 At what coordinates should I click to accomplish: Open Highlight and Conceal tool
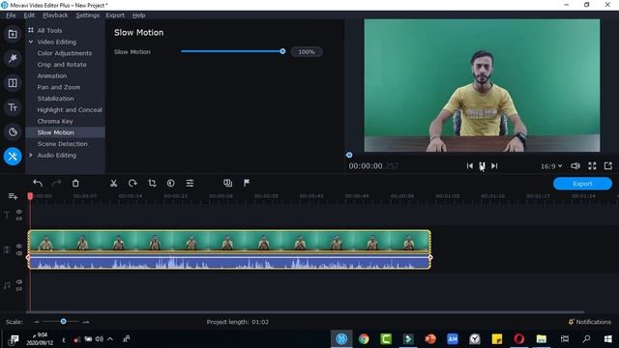70,110
